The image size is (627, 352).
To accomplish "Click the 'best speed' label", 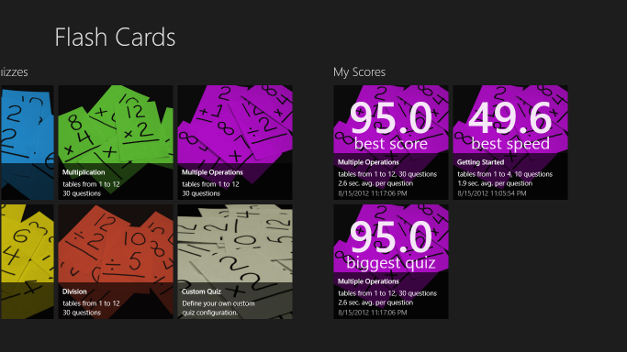I will point(510,144).
